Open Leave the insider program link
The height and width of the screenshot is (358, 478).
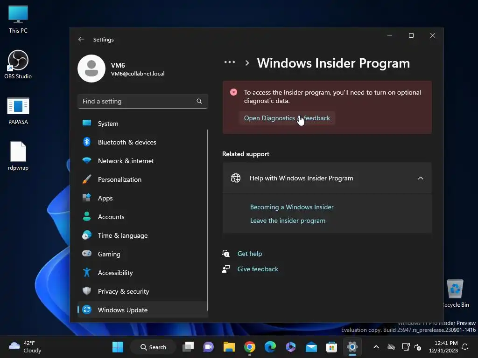288,220
